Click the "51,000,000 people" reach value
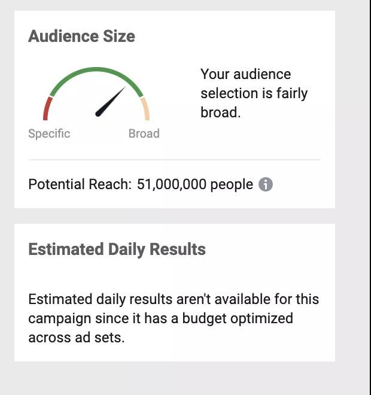The height and width of the screenshot is (395, 371). (195, 184)
